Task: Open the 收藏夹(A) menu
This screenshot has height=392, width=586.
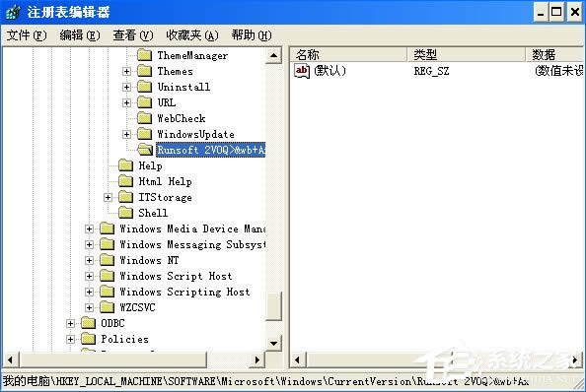Action: (192, 35)
